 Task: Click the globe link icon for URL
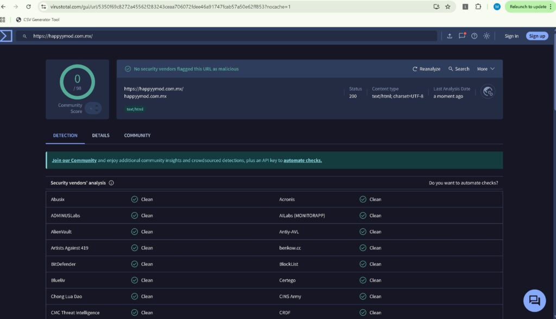click(x=488, y=92)
